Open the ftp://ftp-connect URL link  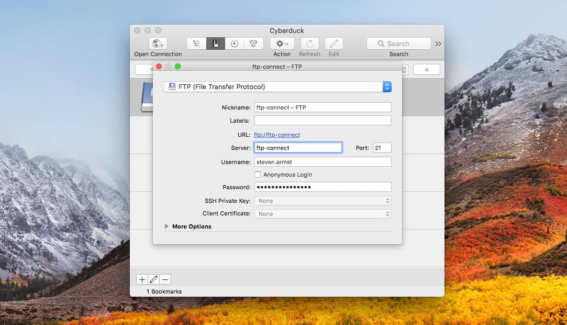pos(277,135)
